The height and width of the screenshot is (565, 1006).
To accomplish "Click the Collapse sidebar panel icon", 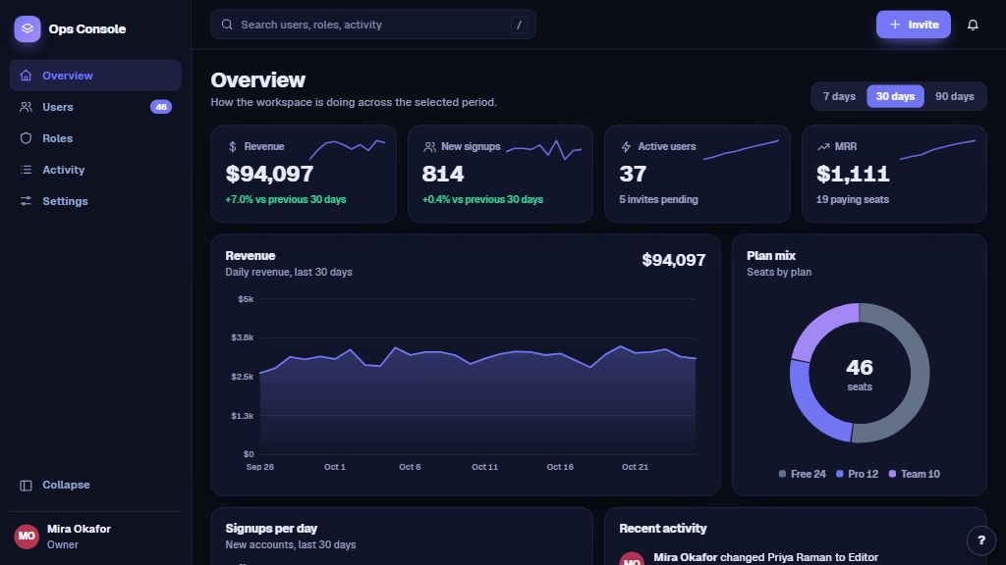I will coord(26,485).
